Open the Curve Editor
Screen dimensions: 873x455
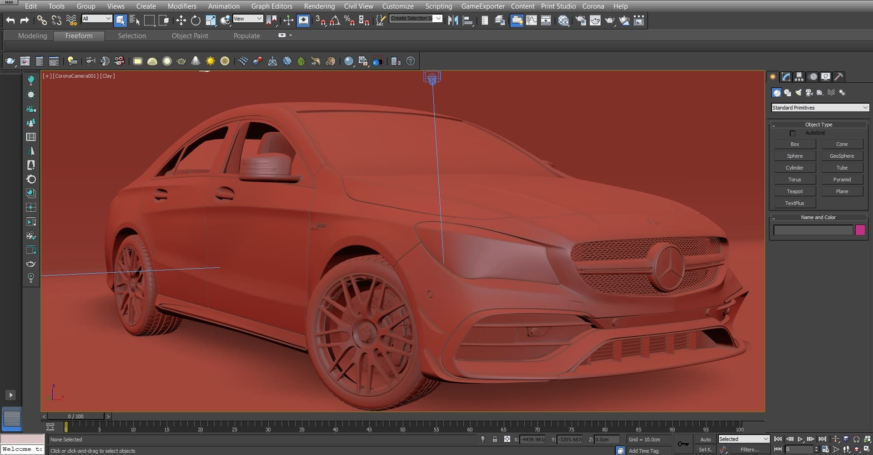[x=532, y=20]
